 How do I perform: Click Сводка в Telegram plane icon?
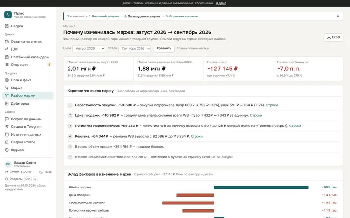[7, 127]
